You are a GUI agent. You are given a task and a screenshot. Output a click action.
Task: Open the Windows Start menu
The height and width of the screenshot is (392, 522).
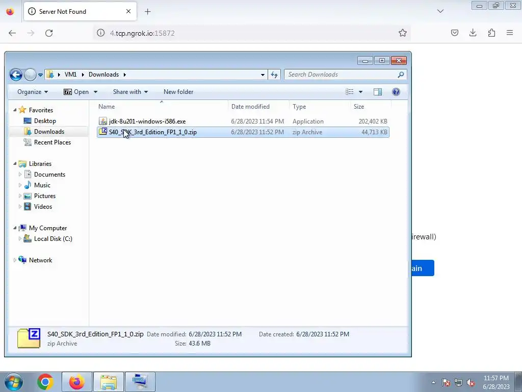(x=13, y=382)
